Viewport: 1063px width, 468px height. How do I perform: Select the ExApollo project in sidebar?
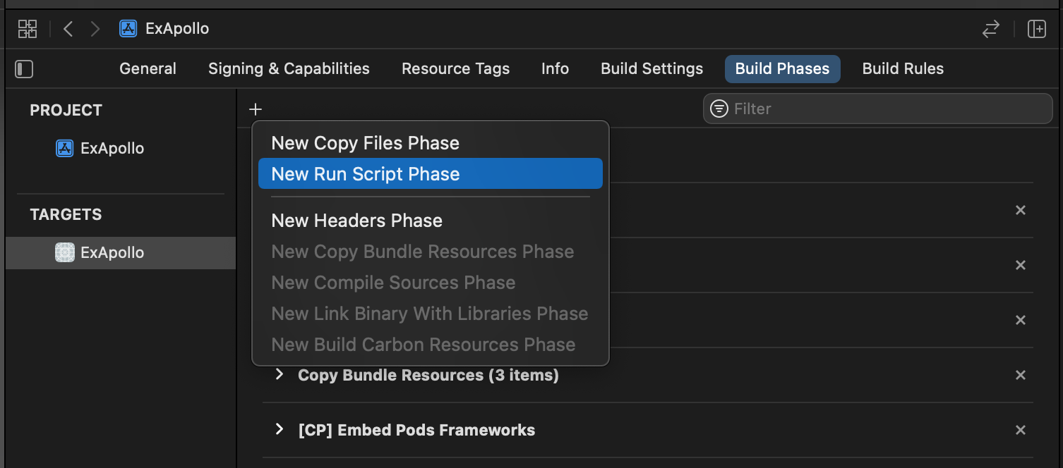click(x=112, y=149)
